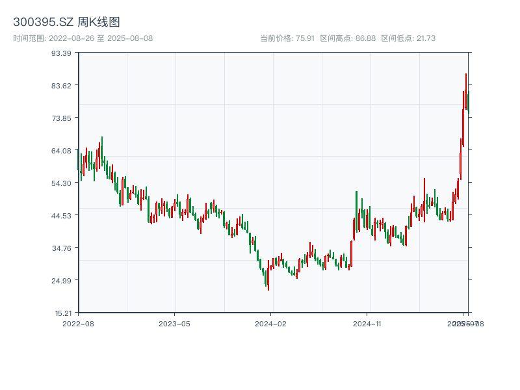Click the 当前价格 75.91 label

(x=287, y=38)
